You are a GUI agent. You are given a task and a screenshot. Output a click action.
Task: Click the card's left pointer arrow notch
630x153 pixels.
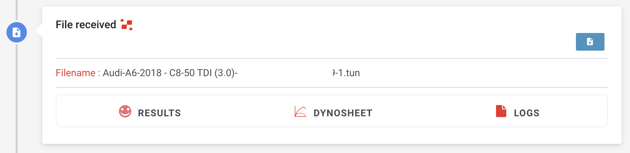pyautogui.click(x=39, y=30)
